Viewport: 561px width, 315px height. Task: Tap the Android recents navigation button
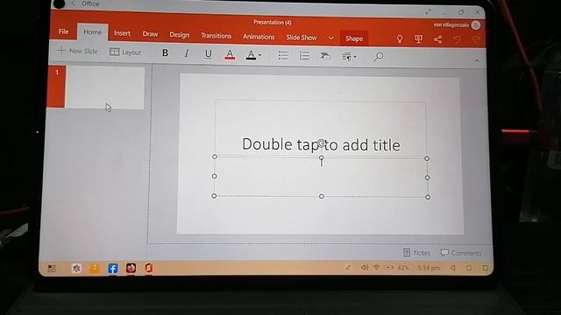pos(485,268)
